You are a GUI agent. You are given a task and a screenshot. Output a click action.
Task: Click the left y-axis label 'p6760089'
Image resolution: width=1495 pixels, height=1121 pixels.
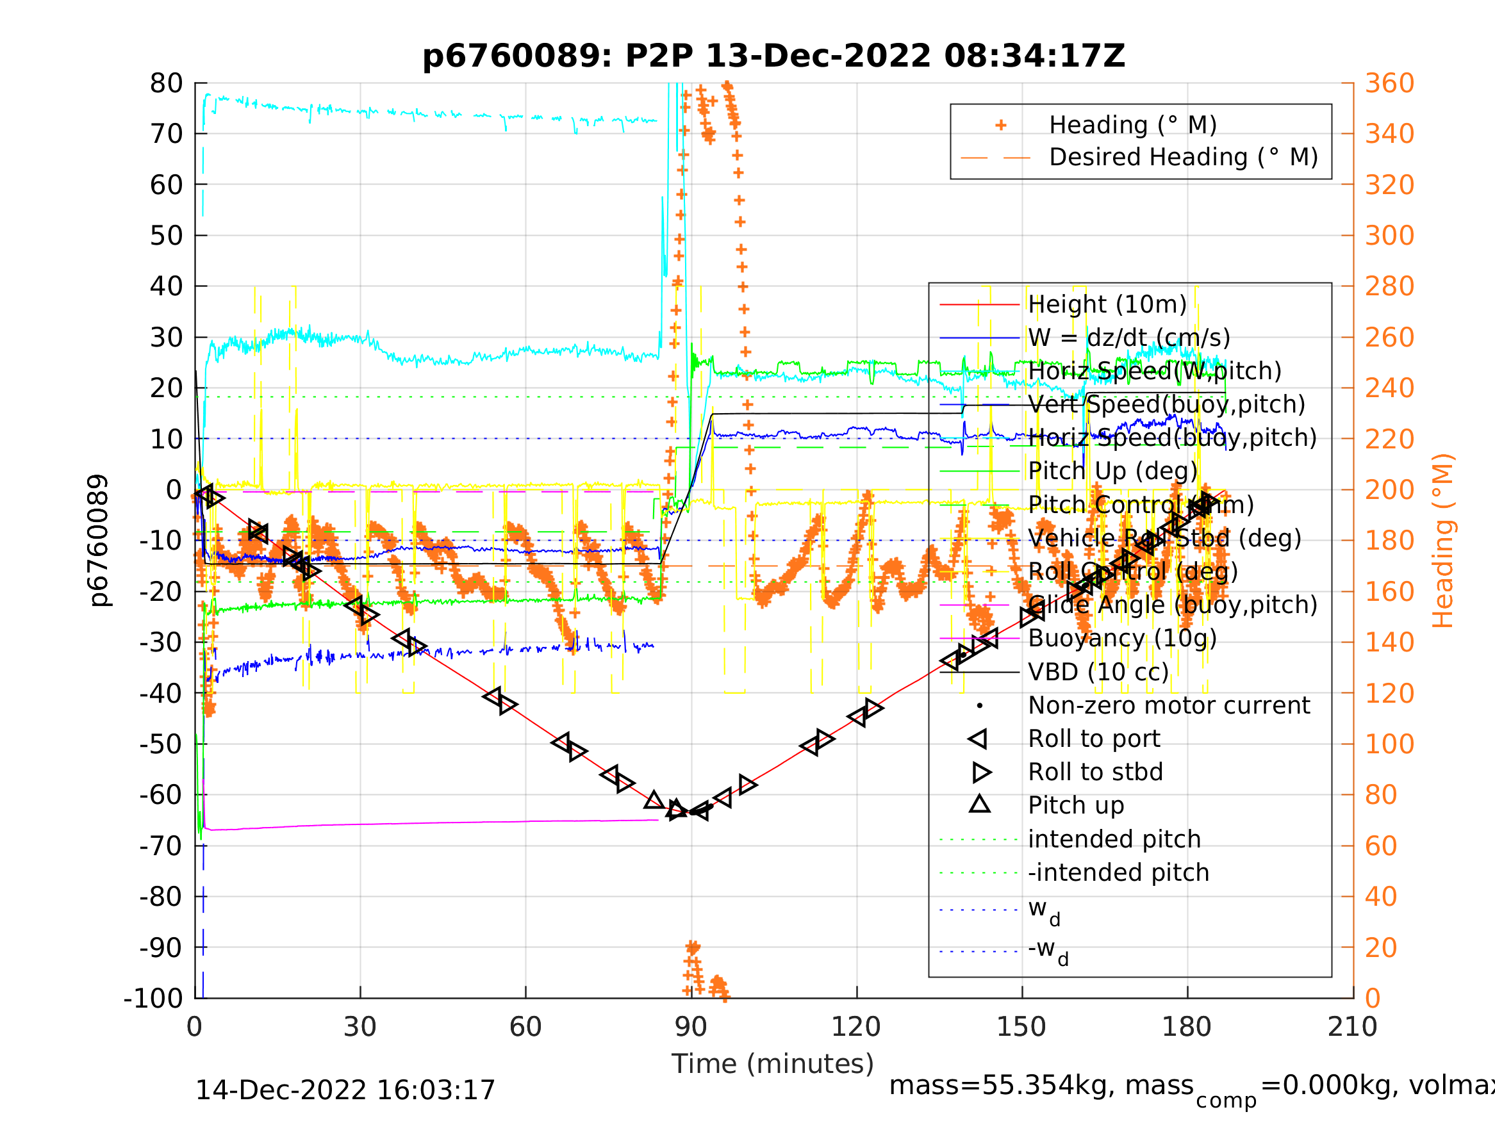pyautogui.click(x=99, y=541)
